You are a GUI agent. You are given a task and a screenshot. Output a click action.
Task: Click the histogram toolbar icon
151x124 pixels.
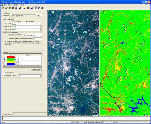(31, 8)
